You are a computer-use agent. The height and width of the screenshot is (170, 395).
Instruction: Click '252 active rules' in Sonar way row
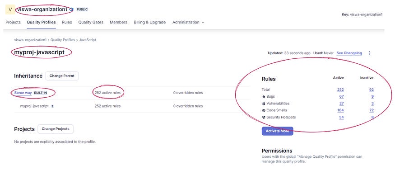107,93
